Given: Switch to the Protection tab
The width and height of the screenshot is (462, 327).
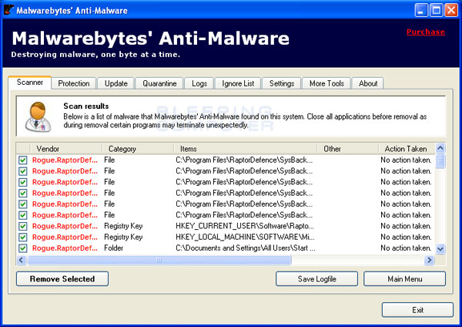Looking at the screenshot, I should pos(74,83).
